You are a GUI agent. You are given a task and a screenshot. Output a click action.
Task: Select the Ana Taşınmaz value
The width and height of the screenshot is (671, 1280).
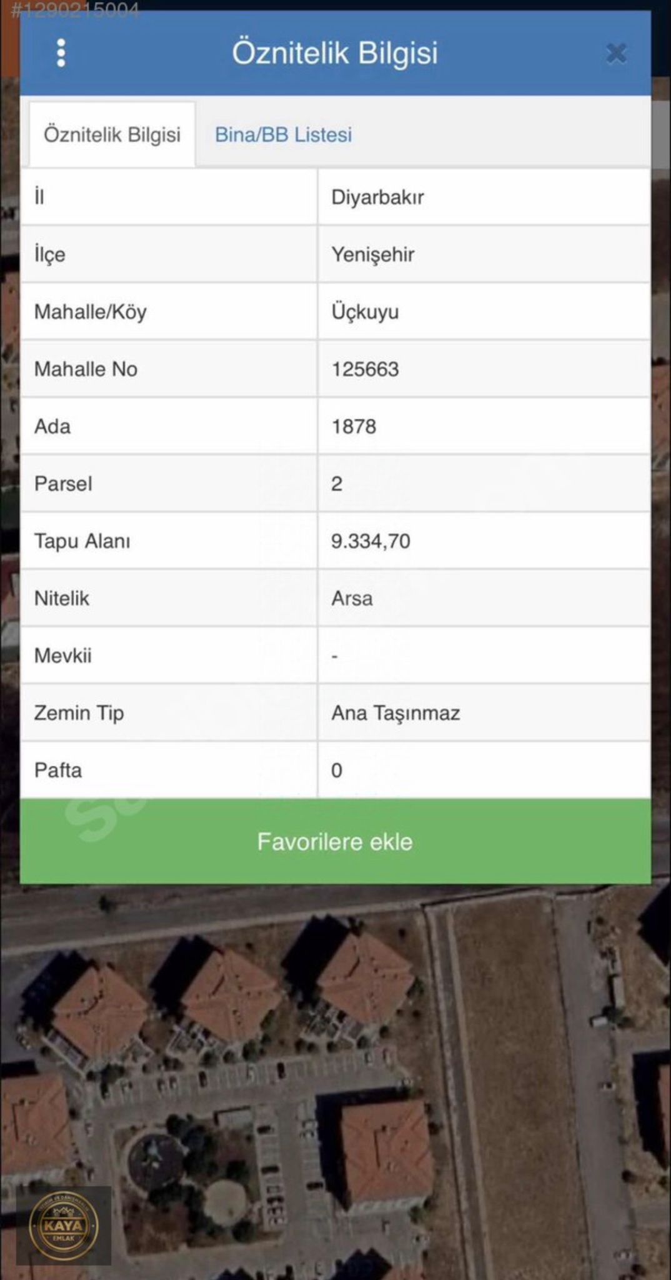pos(395,713)
